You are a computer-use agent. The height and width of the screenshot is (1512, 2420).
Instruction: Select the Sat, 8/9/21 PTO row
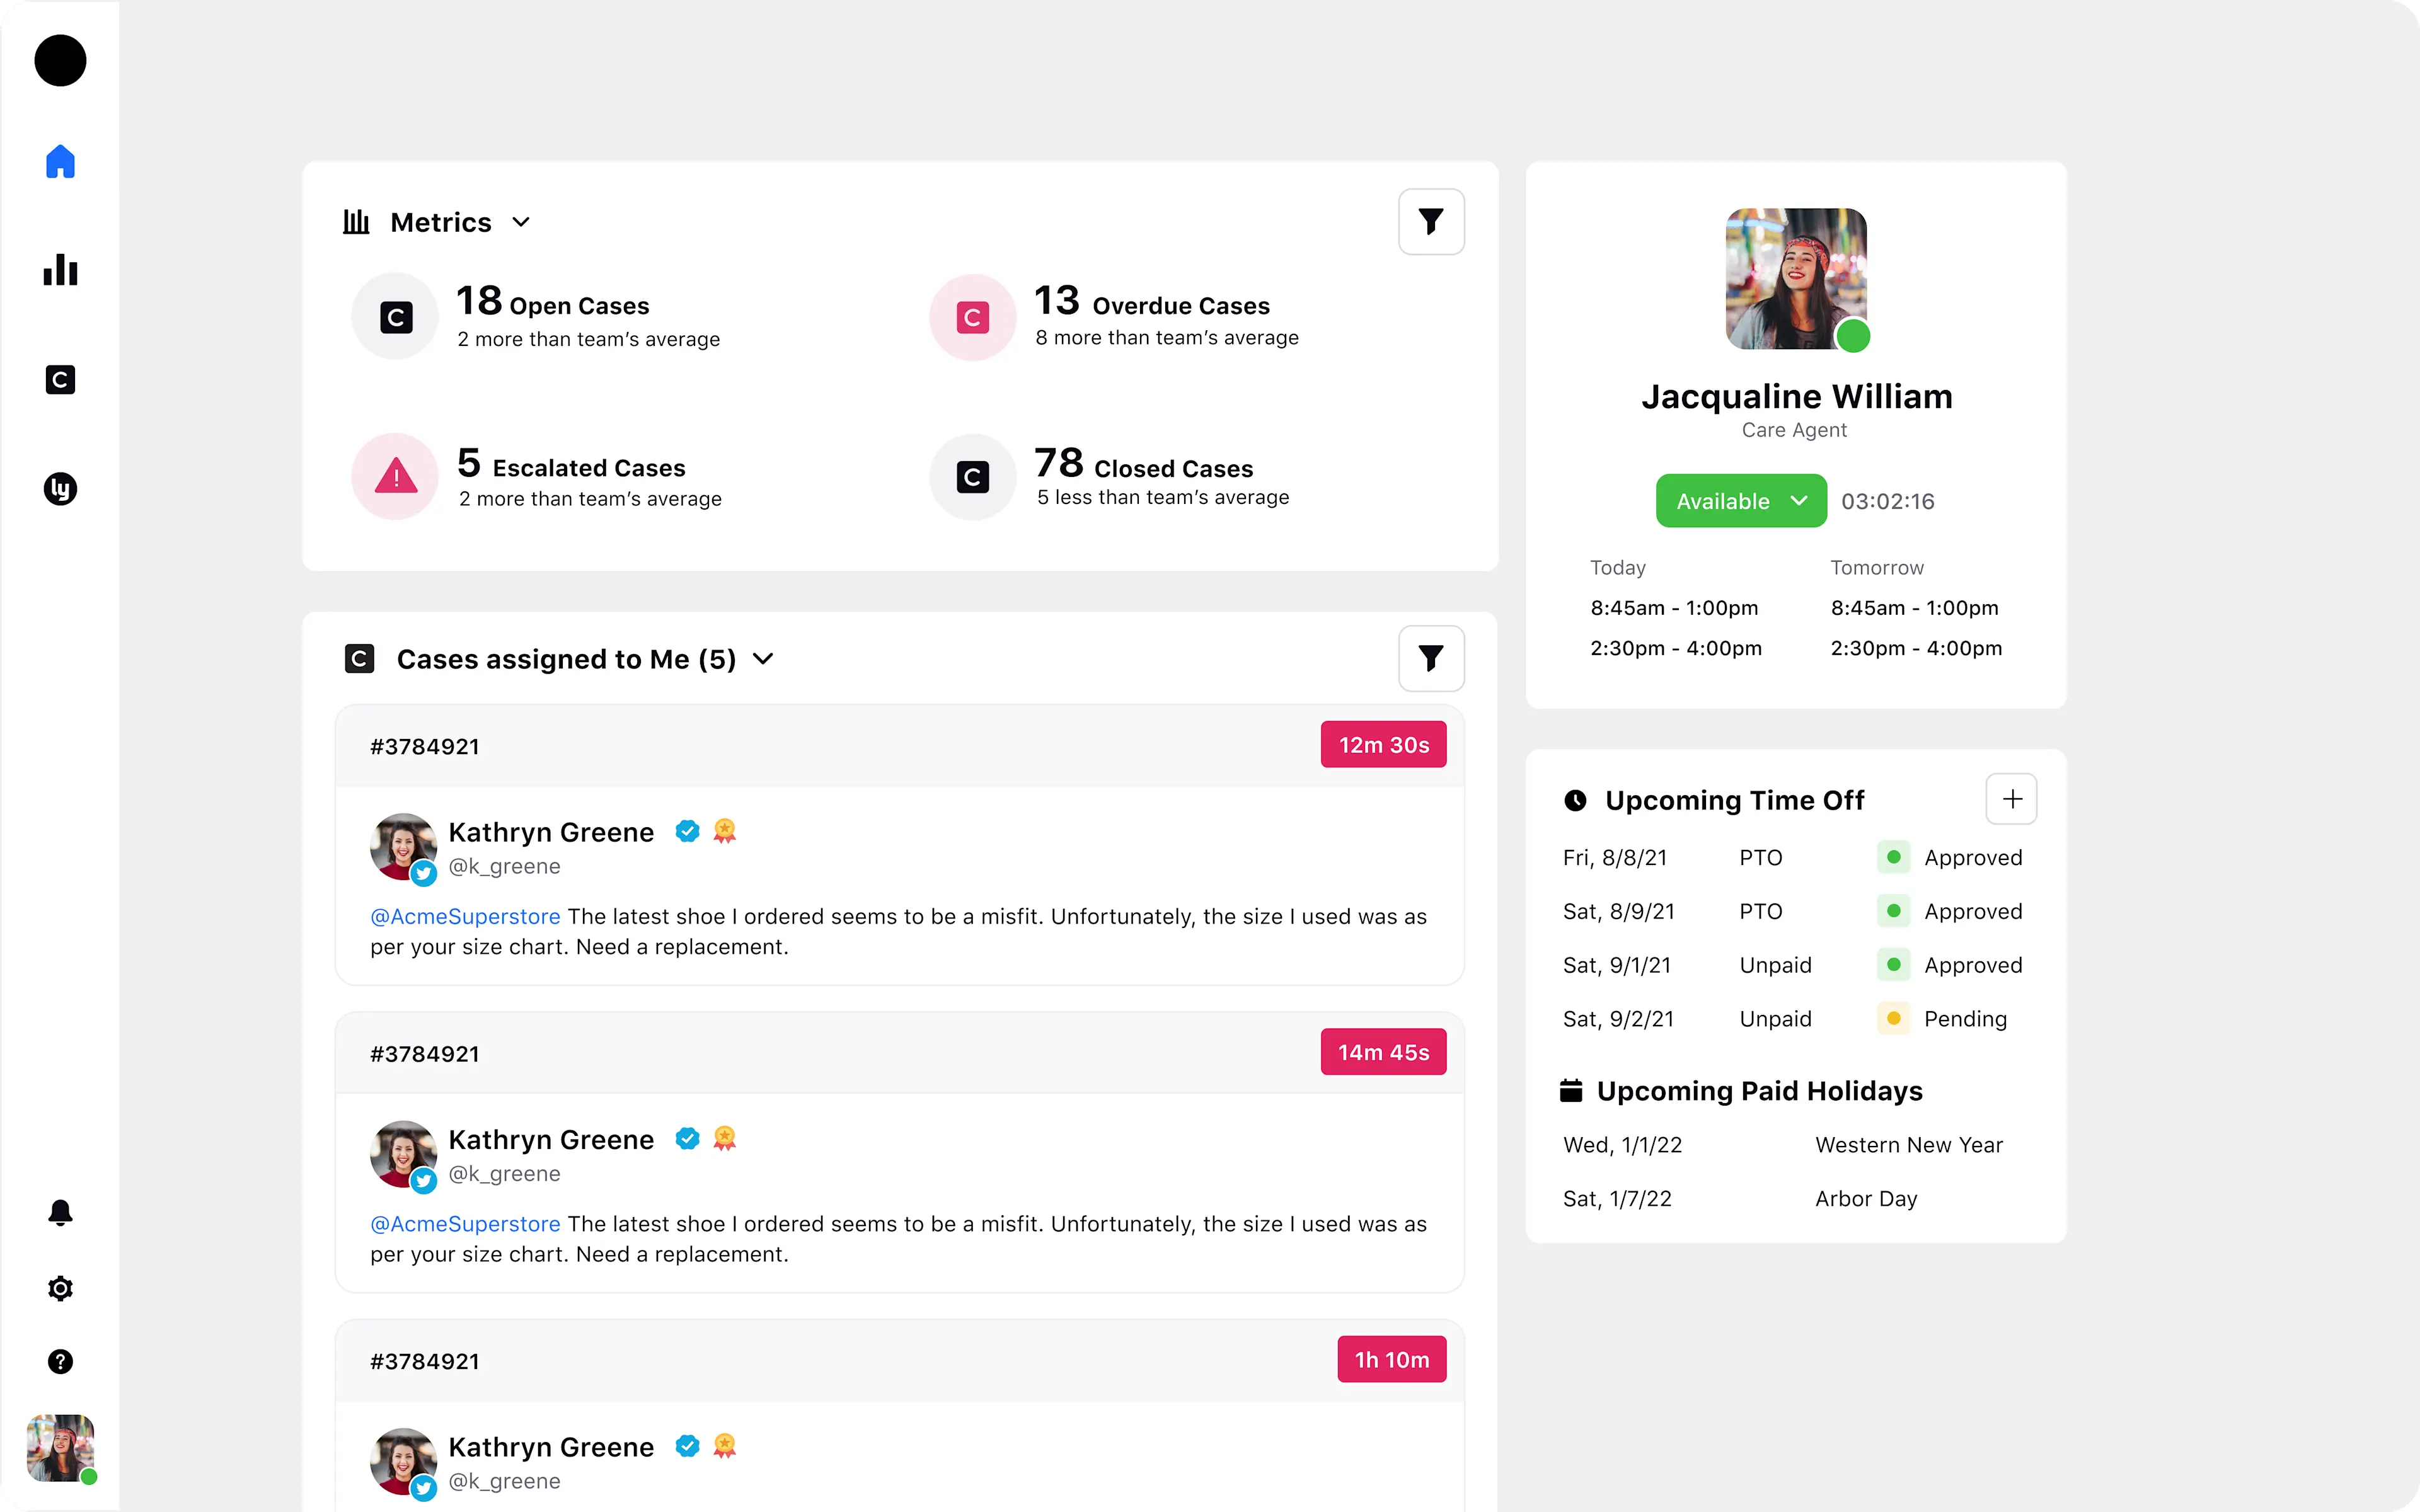(1793, 911)
